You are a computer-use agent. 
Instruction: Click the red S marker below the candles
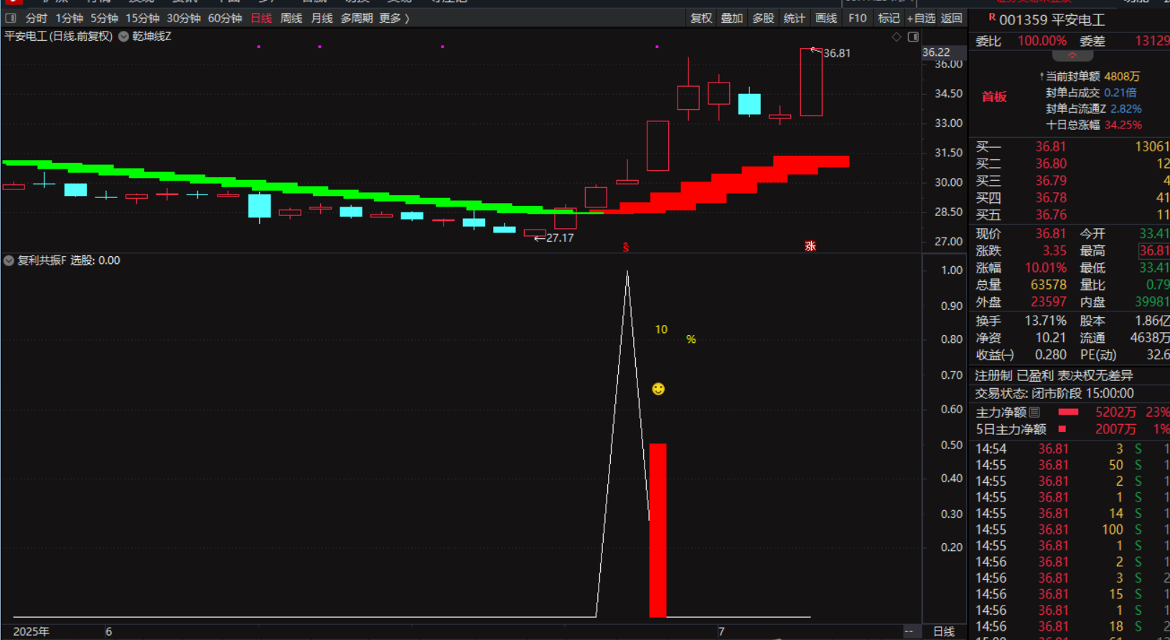[626, 248]
